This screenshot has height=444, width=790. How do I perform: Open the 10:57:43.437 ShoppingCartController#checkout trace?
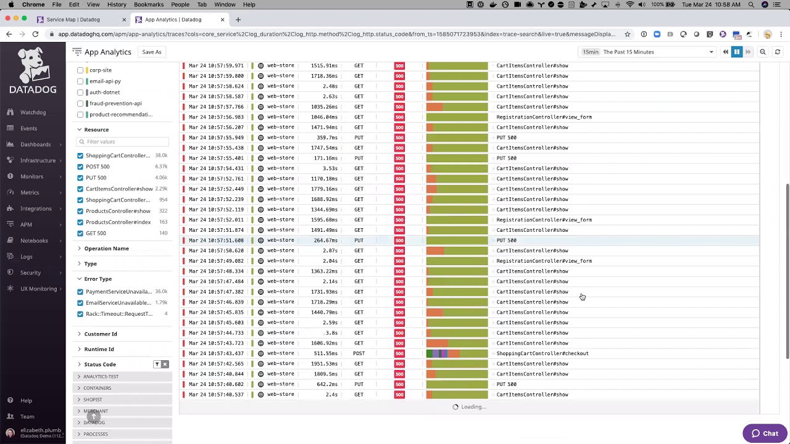[x=469, y=353]
